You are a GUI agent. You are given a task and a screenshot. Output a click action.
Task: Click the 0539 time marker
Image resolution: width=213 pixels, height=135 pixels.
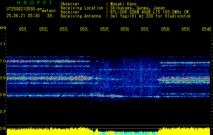click(186, 29)
